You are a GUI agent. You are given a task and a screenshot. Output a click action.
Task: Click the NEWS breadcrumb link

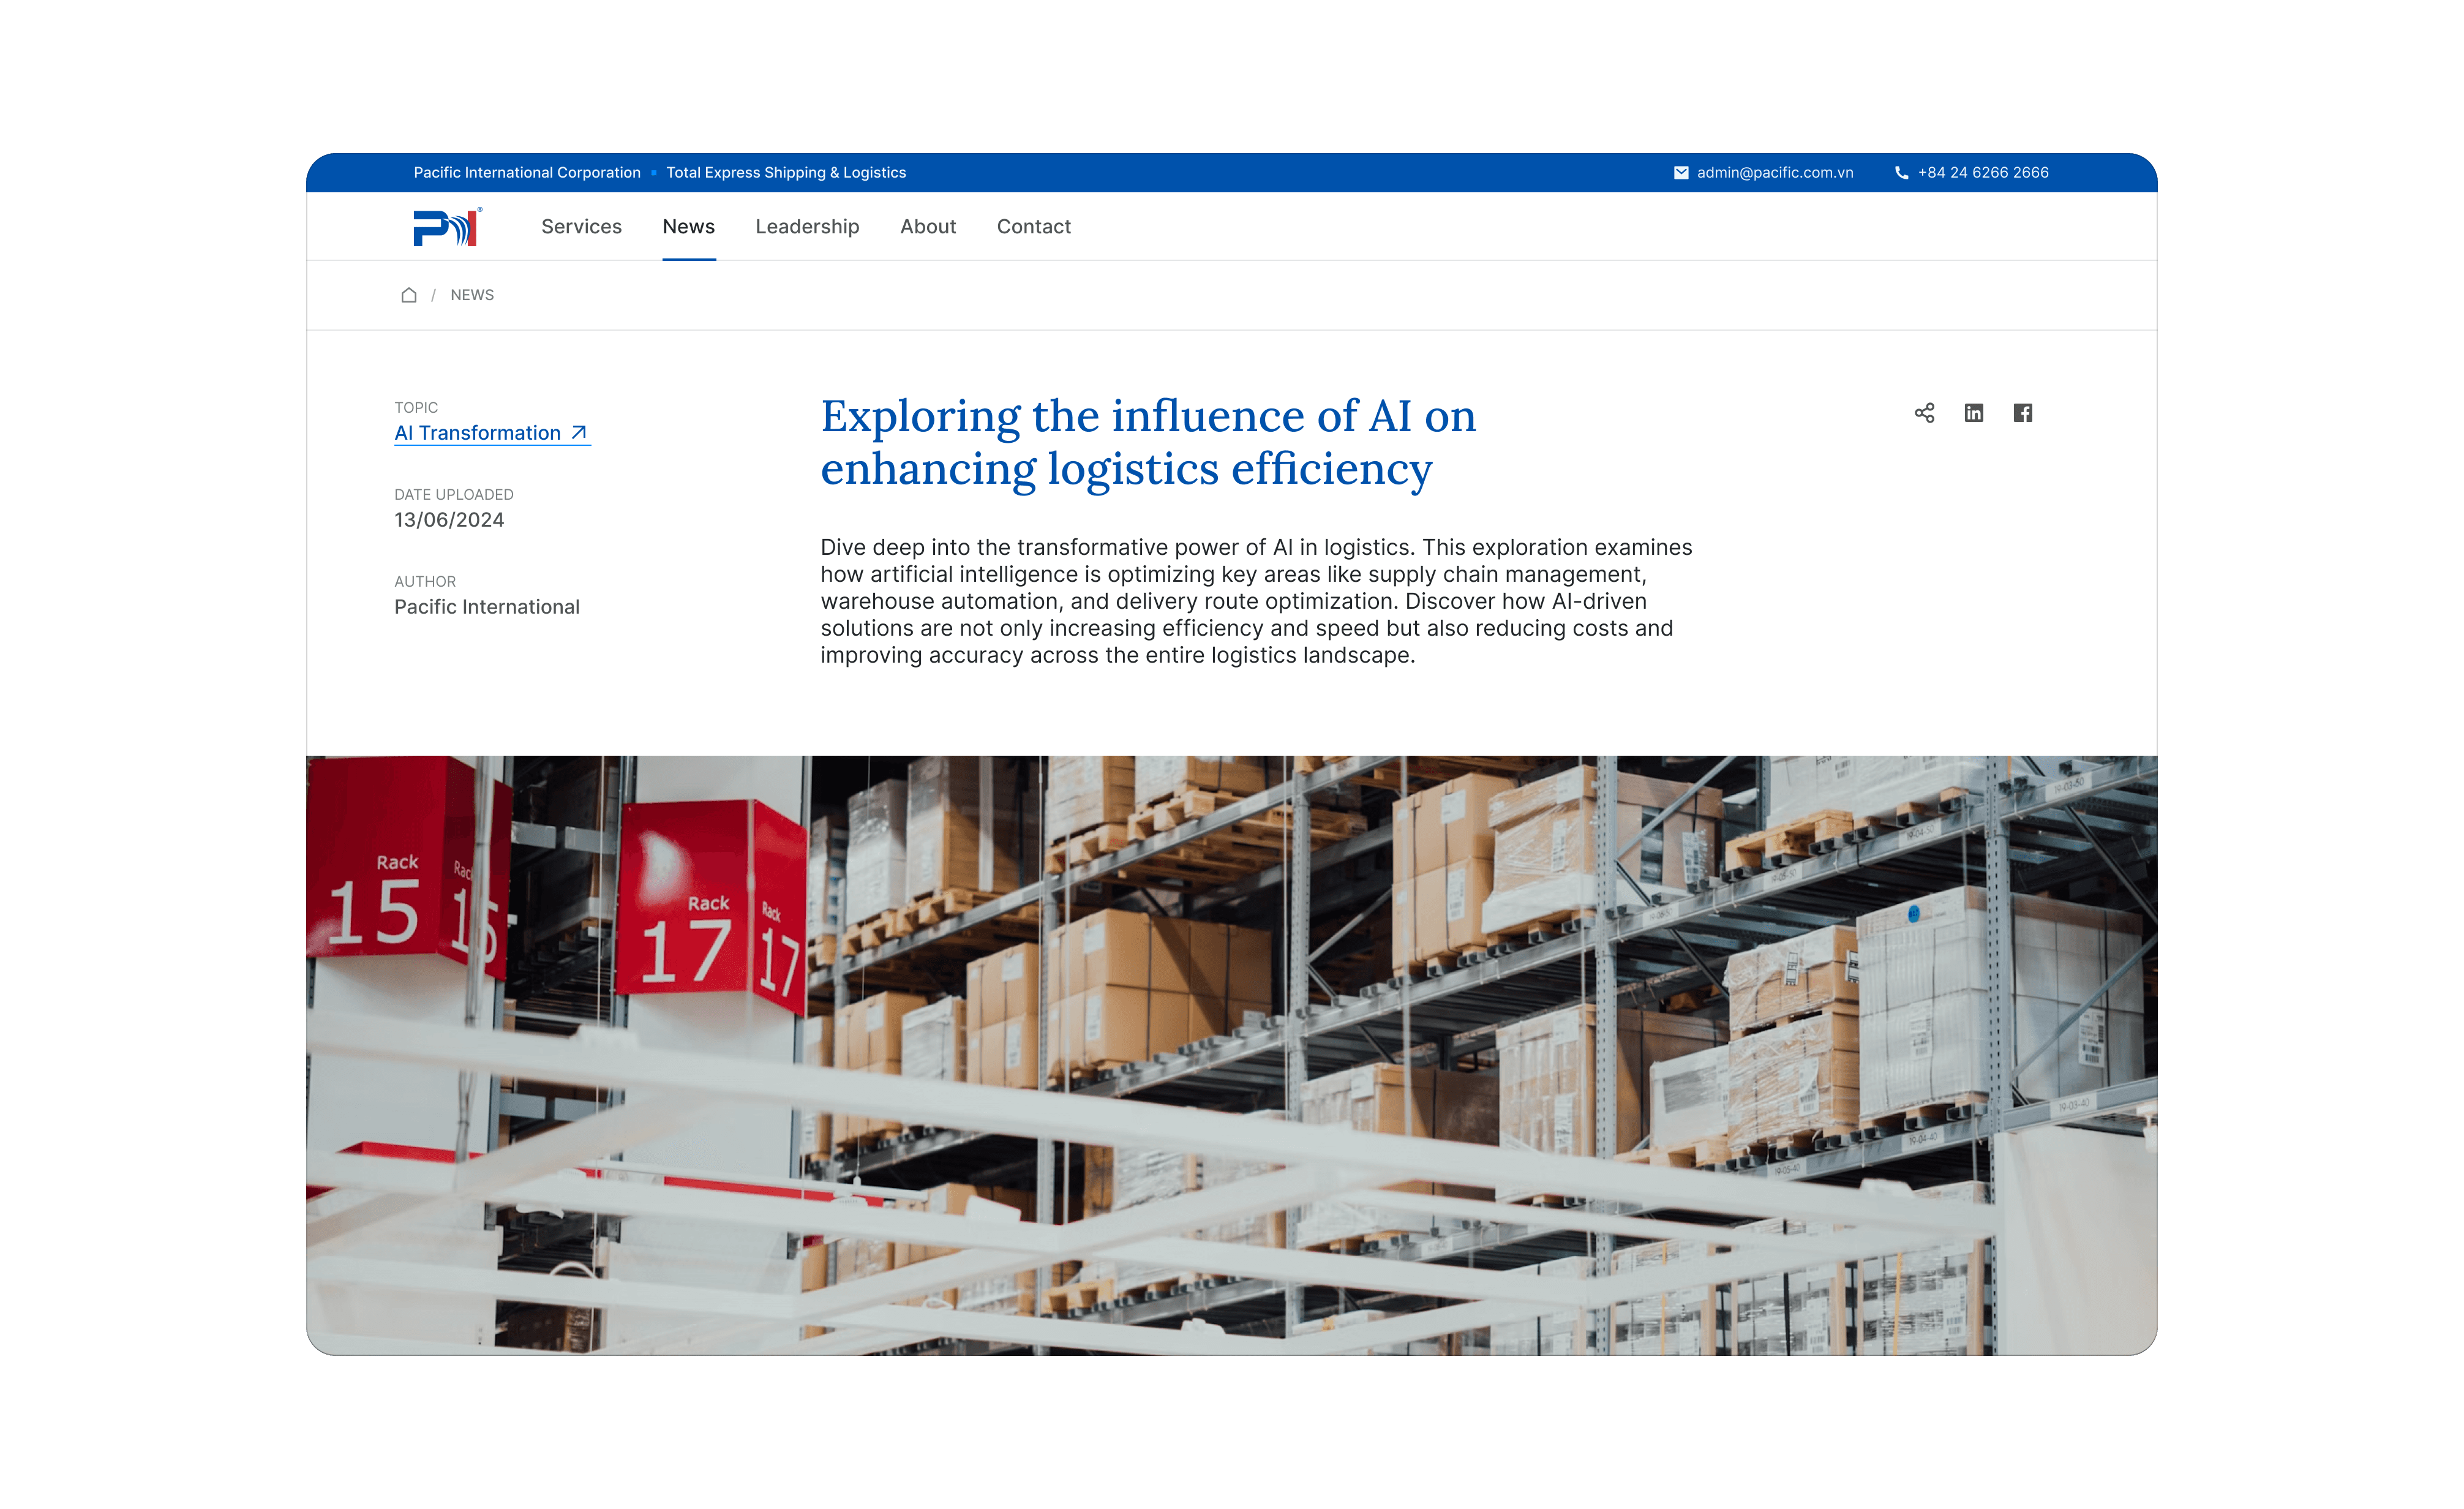(472, 295)
